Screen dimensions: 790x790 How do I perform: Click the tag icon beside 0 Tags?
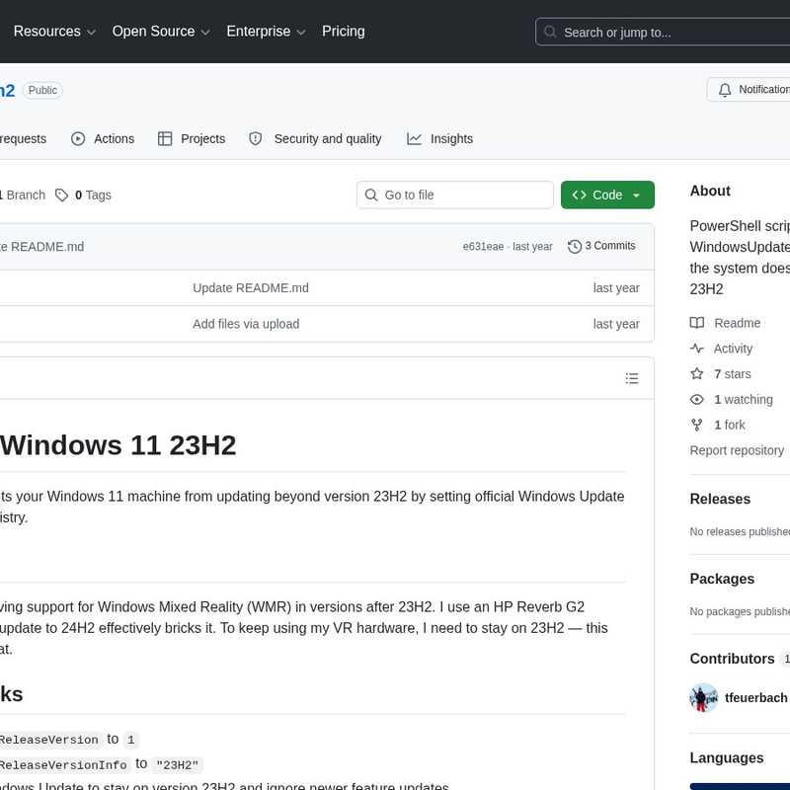pyautogui.click(x=61, y=195)
